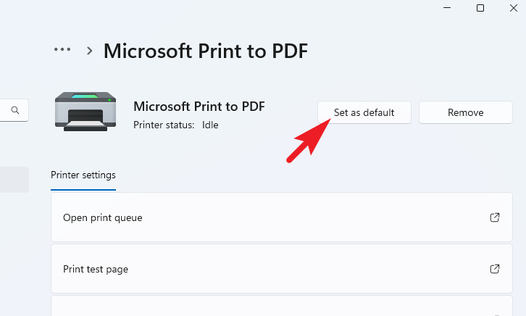Select the highlighted sidebar navigation item
The width and height of the screenshot is (526, 316).
[x=14, y=180]
